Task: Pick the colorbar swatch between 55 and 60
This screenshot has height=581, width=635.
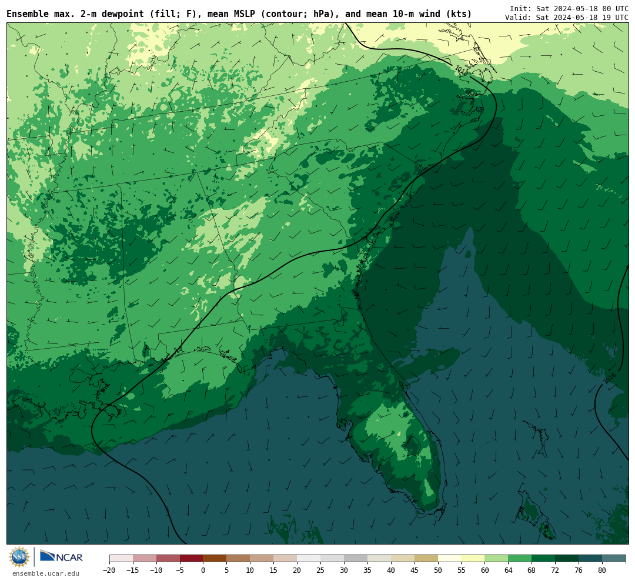Action: 473,559
